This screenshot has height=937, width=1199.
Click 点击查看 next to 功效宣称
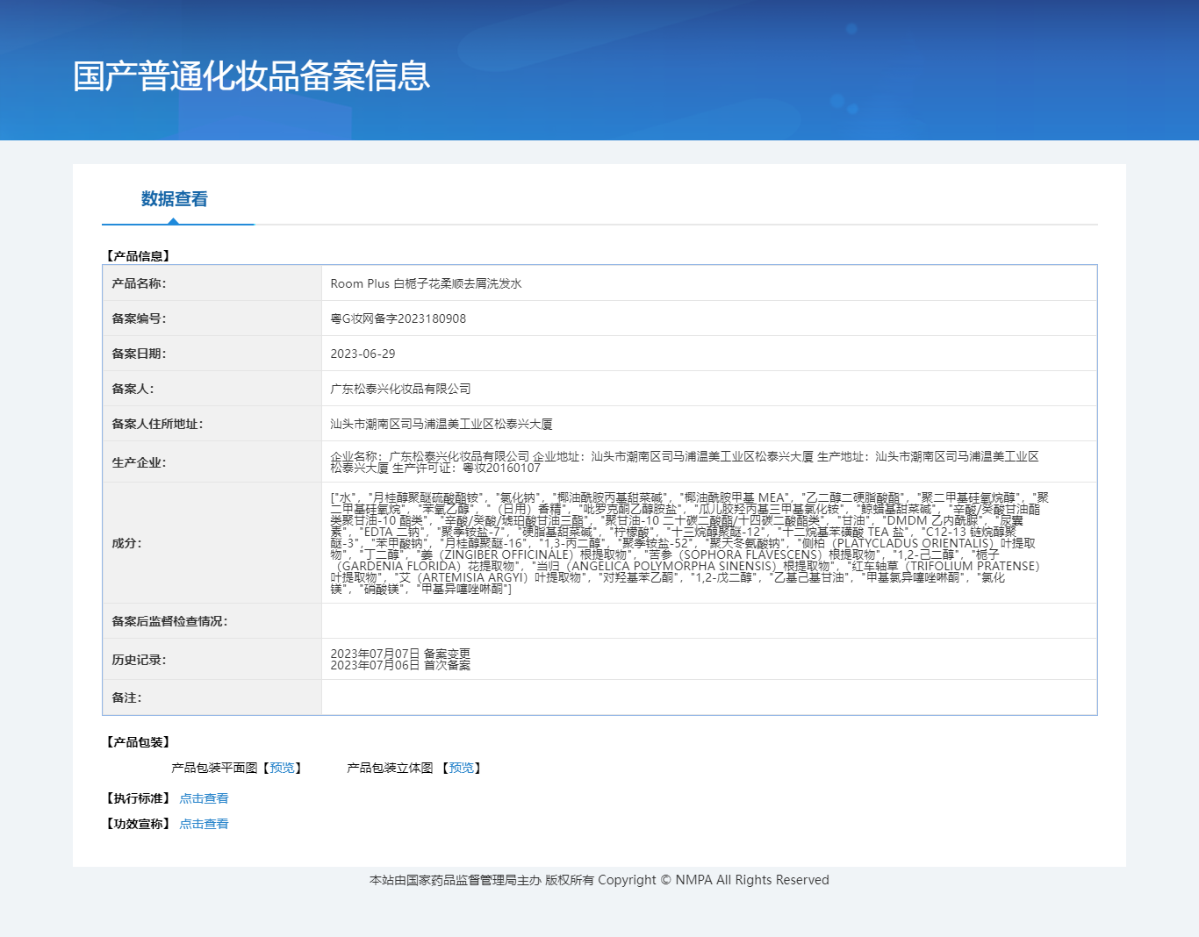(x=204, y=824)
